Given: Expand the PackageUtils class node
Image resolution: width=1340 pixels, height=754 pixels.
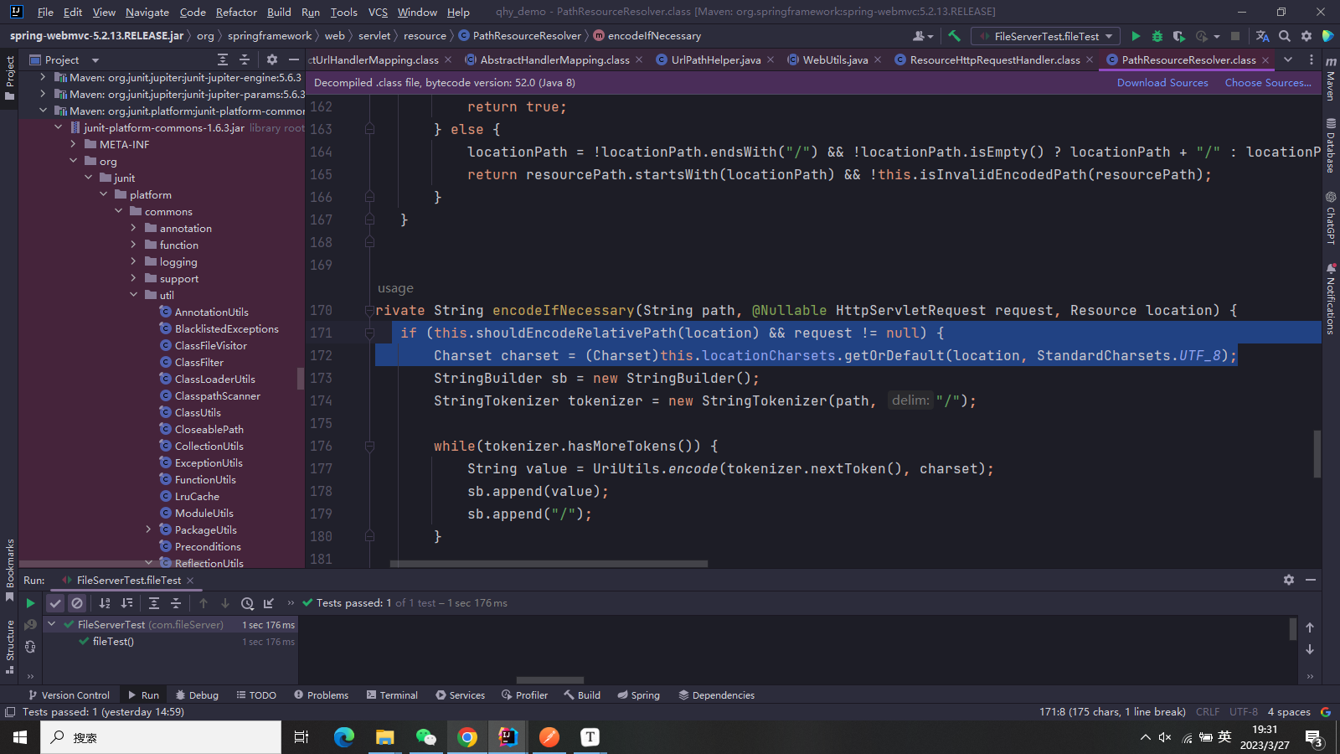Looking at the screenshot, I should coord(149,529).
